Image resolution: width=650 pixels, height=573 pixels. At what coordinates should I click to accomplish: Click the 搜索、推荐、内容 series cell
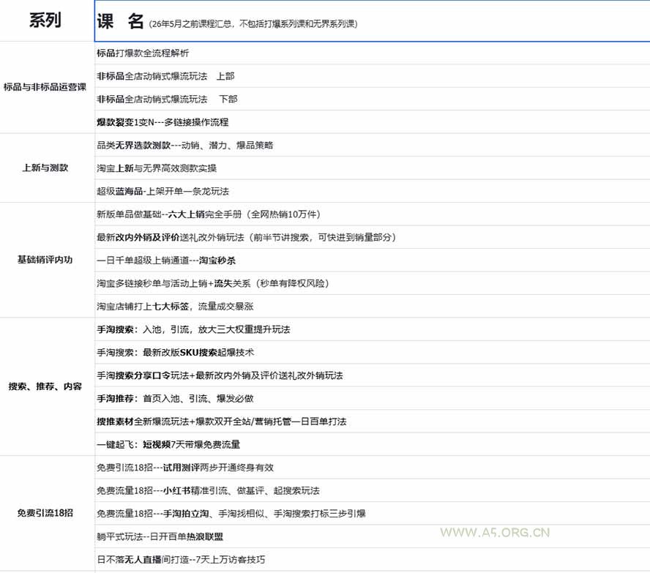point(47,387)
